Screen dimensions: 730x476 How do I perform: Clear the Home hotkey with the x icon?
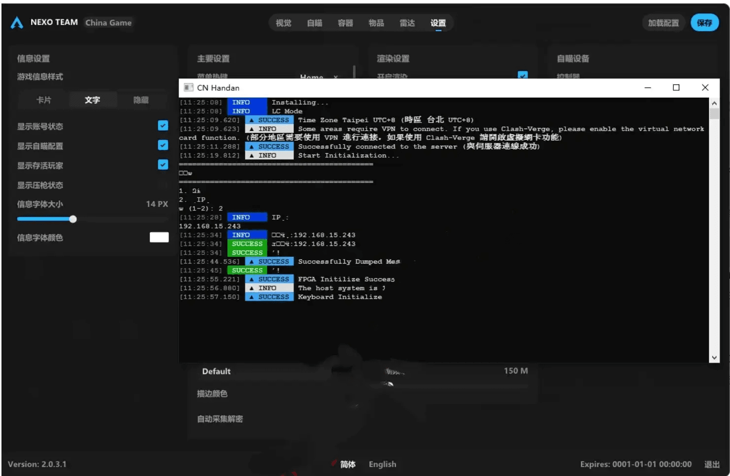point(335,77)
